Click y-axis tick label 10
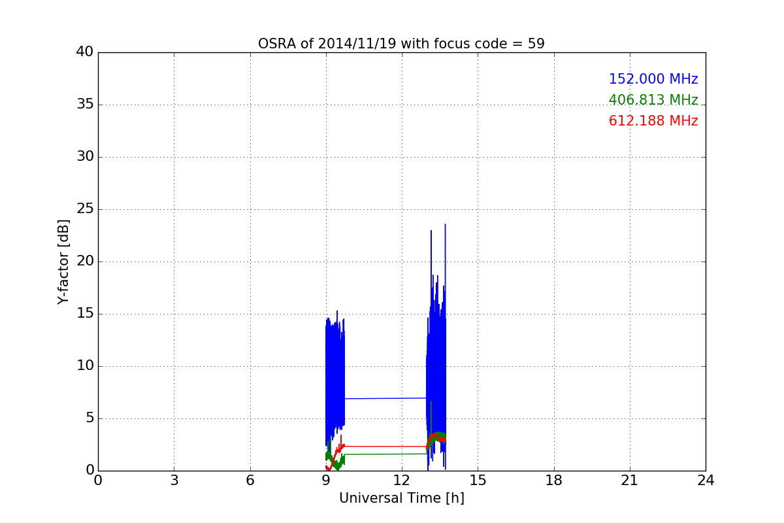784x523 pixels. coord(84,366)
